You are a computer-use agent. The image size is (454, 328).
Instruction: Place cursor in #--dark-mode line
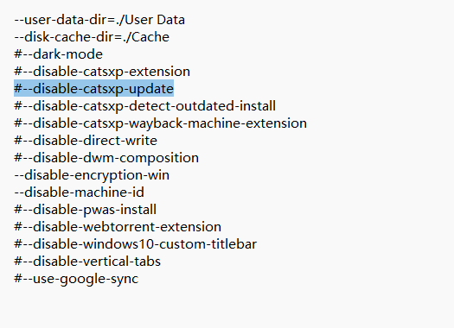pos(58,54)
